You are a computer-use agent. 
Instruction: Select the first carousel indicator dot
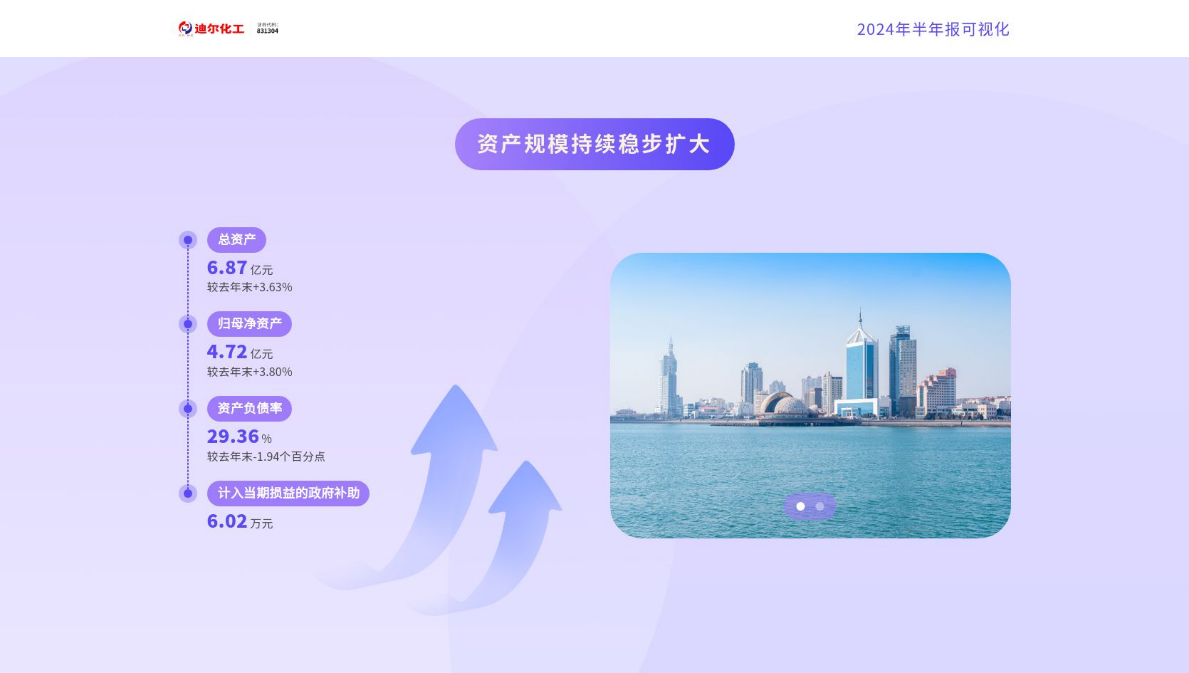tap(800, 507)
